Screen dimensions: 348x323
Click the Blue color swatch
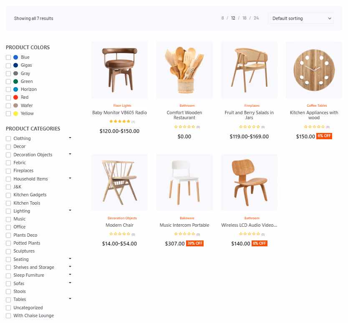15,57
